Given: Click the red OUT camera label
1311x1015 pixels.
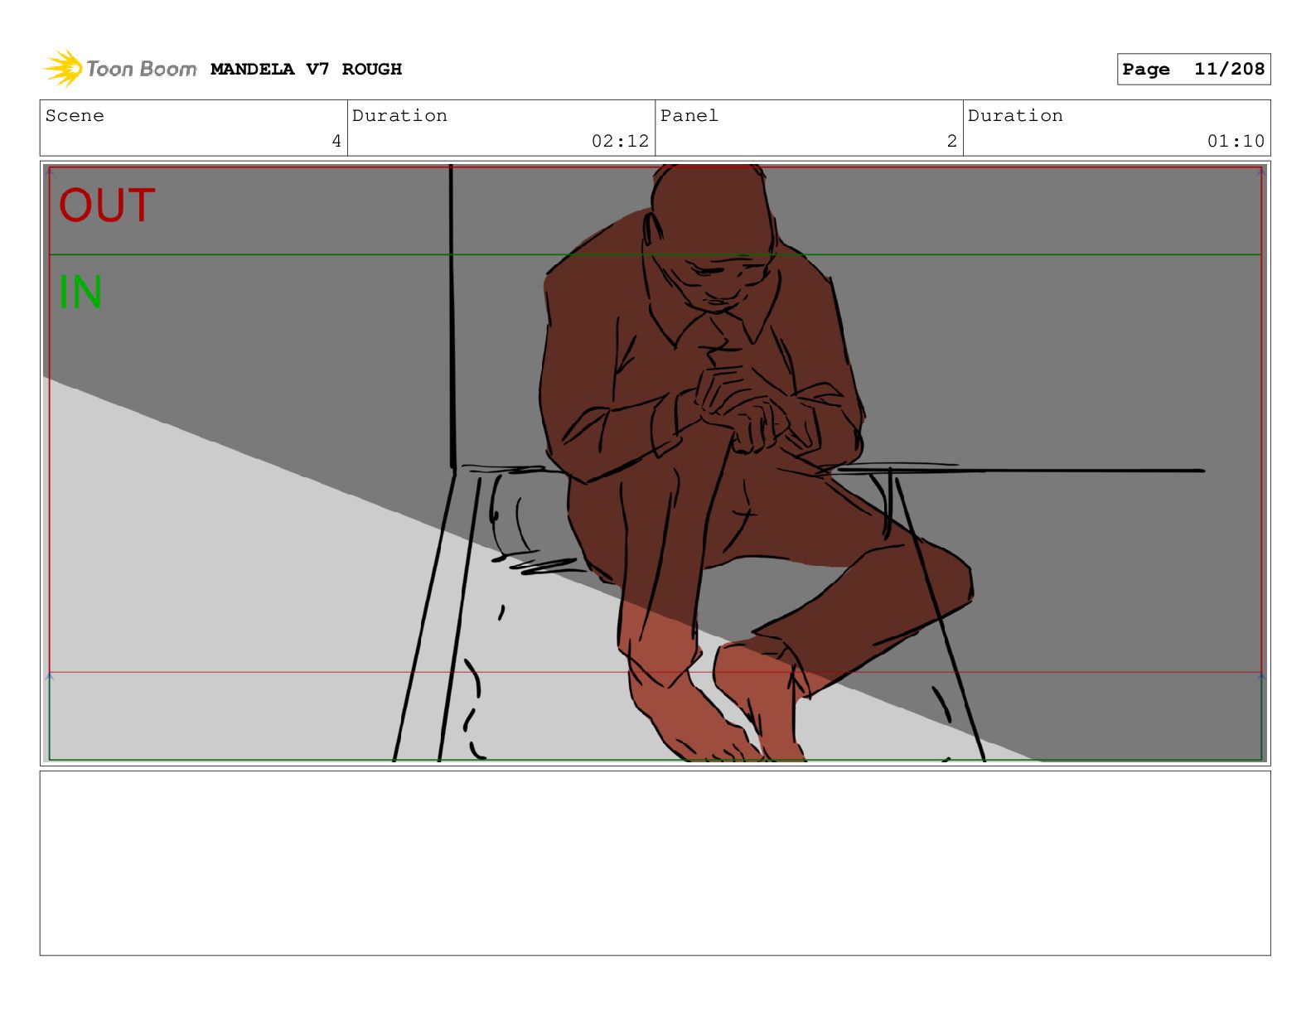Looking at the screenshot, I should point(107,205).
